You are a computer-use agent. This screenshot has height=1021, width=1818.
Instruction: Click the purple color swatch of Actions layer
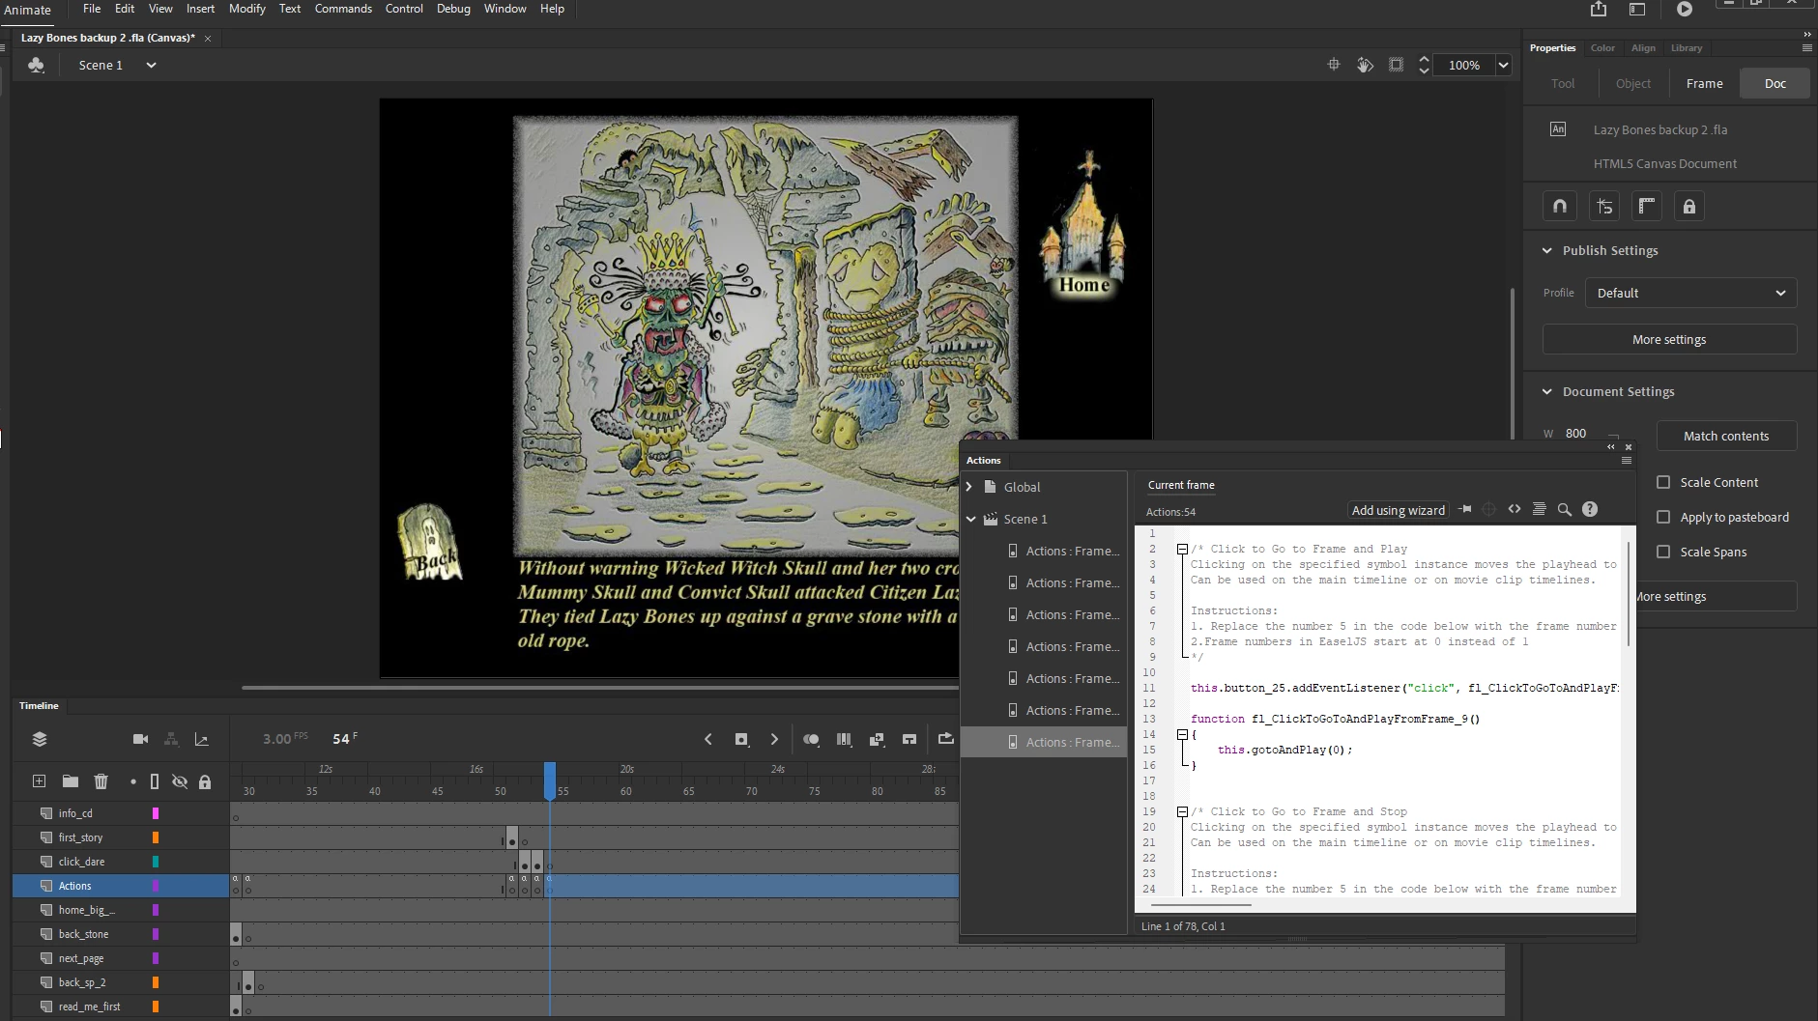point(155,886)
